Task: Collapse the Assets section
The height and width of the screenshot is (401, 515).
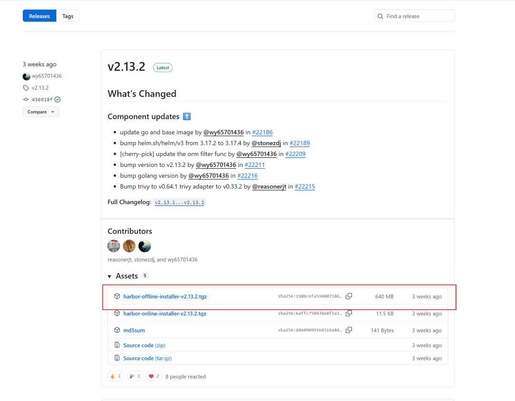Action: point(123,276)
